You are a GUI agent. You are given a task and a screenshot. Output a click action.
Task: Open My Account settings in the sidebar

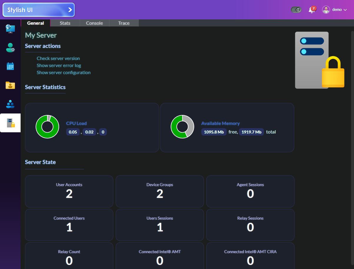10,48
